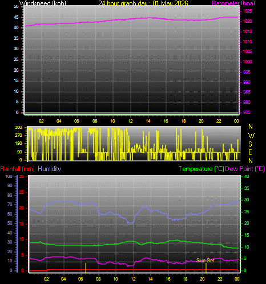This screenshot has height=284, width=266.
Task: Click the W compass letter
Action: (251, 136)
